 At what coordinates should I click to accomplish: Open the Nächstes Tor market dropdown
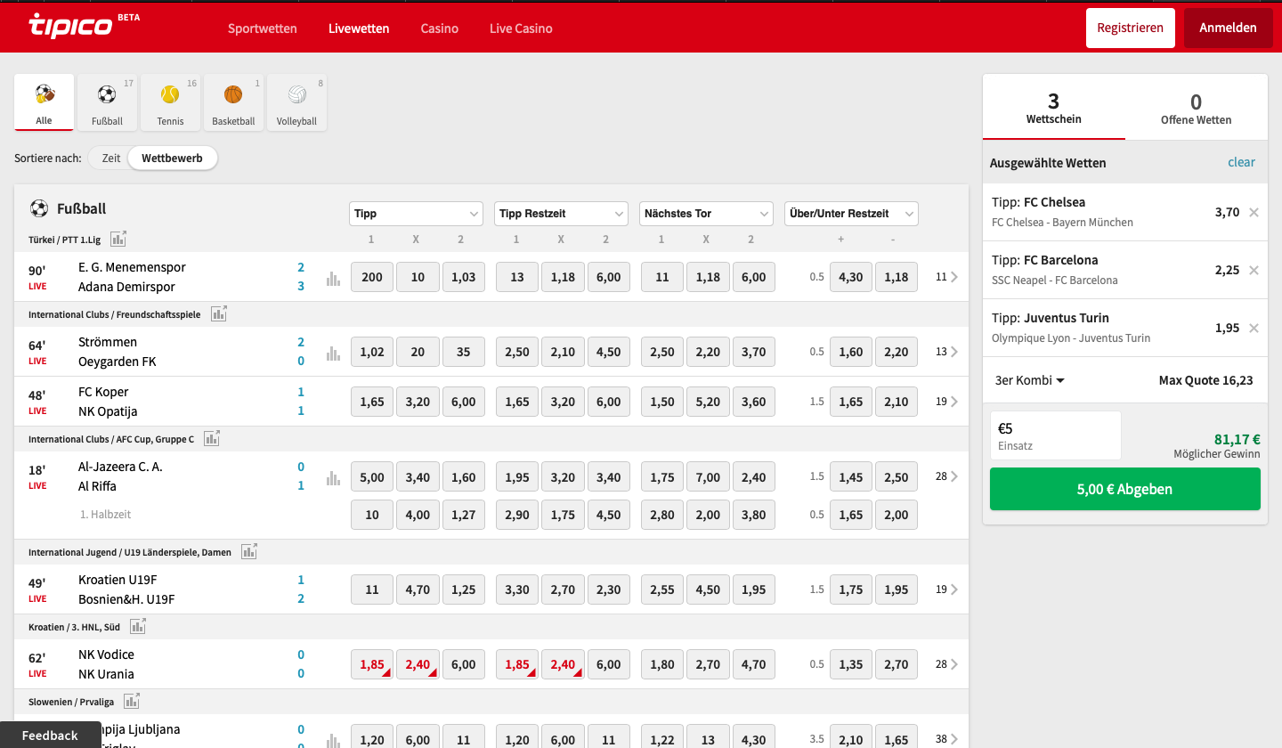(706, 214)
